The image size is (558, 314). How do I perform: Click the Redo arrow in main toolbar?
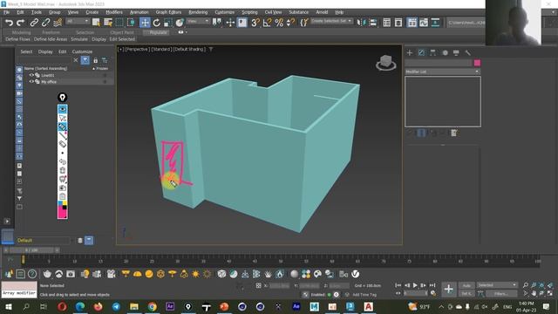point(21,23)
